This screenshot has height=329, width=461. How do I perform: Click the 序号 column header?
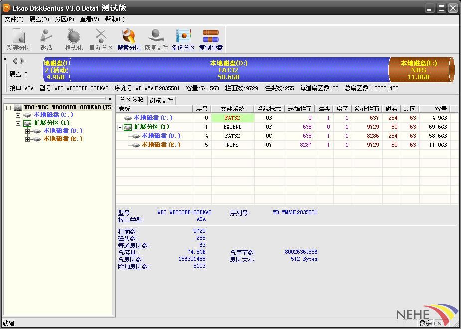(x=202, y=109)
